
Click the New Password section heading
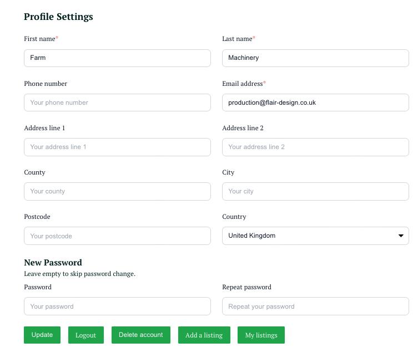(x=53, y=263)
